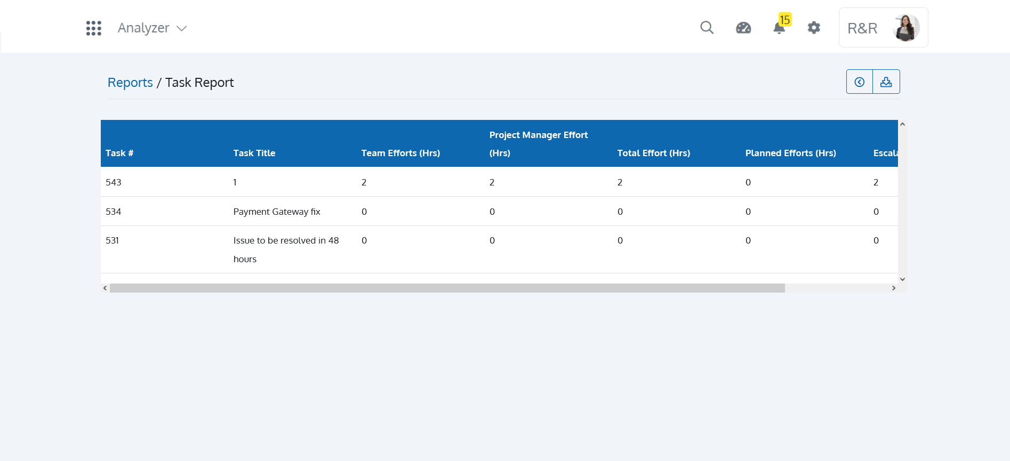Click the table scroll up arrow
Viewport: 1010px width, 461px height.
pos(902,124)
